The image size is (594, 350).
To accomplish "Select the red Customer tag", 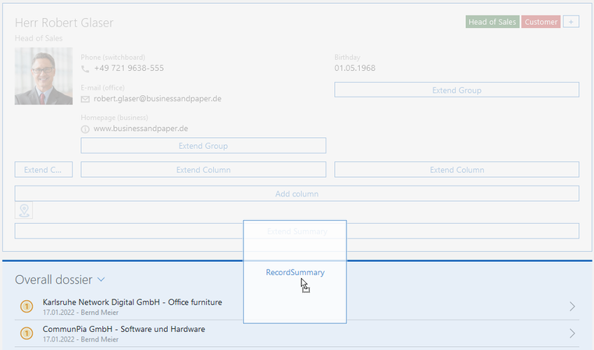I will 541,22.
